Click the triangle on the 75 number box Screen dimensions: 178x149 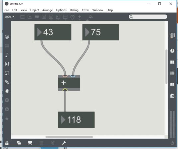(87, 32)
